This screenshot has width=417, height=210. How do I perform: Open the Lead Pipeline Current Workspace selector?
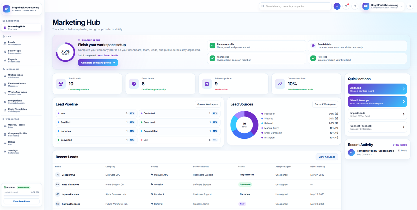pos(207,104)
